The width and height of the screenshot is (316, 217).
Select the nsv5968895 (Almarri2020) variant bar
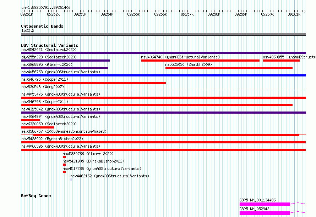coord(65,68)
